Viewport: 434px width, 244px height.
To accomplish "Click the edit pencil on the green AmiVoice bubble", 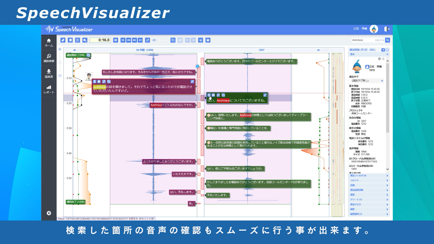I will 265,95.
